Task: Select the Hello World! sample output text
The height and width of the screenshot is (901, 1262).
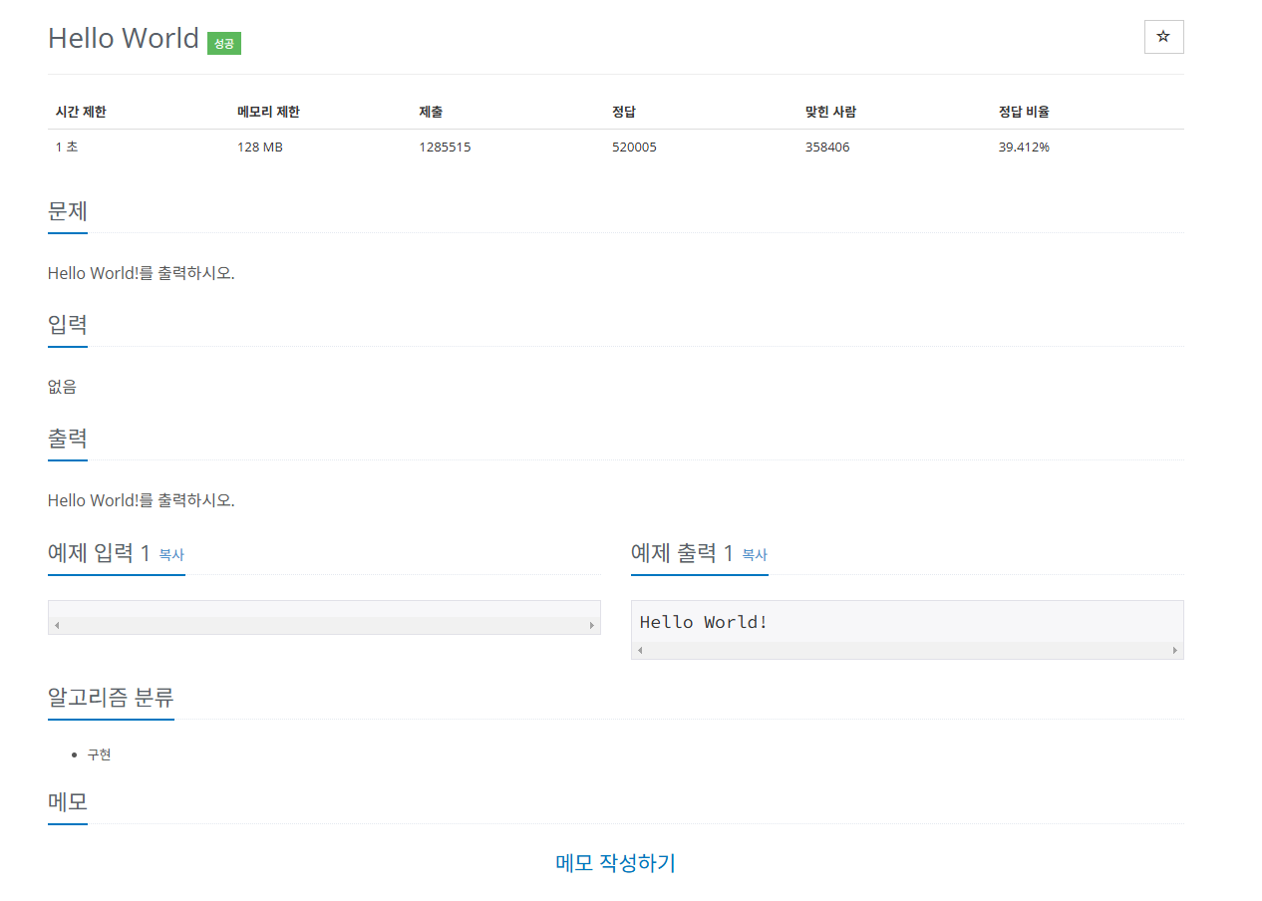Action: click(x=704, y=621)
